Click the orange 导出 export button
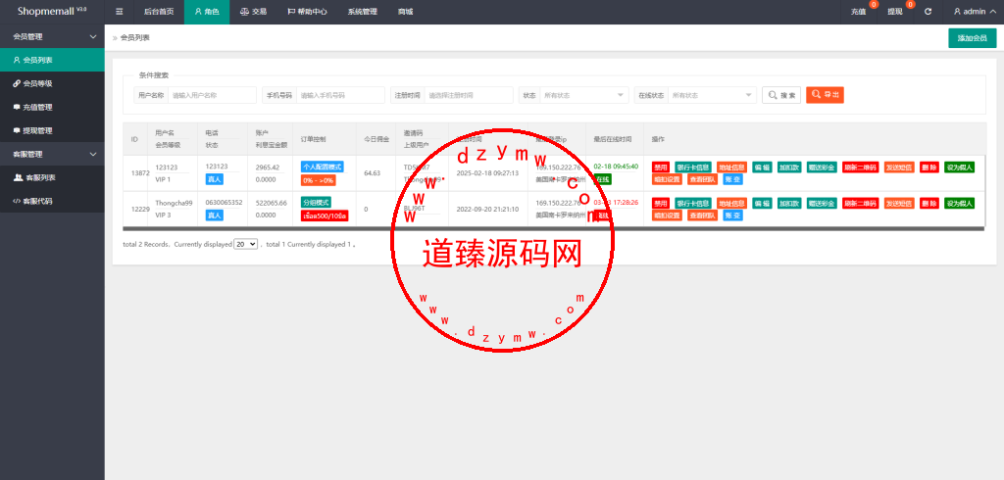The image size is (1004, 480). 825,95
